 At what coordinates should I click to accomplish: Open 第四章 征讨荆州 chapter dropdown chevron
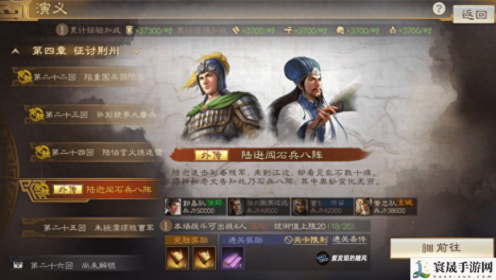point(137,51)
